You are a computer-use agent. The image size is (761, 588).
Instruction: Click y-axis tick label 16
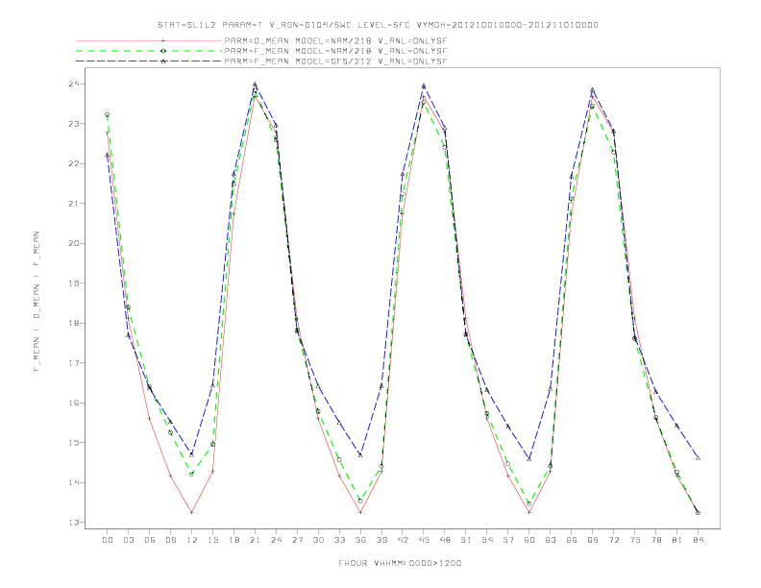click(x=74, y=403)
